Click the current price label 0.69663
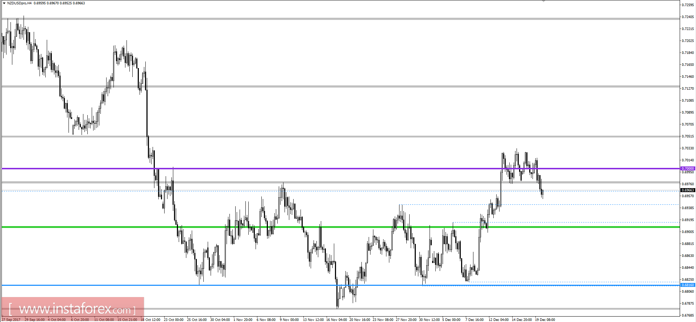This screenshot has height=322, width=696. pos(688,190)
